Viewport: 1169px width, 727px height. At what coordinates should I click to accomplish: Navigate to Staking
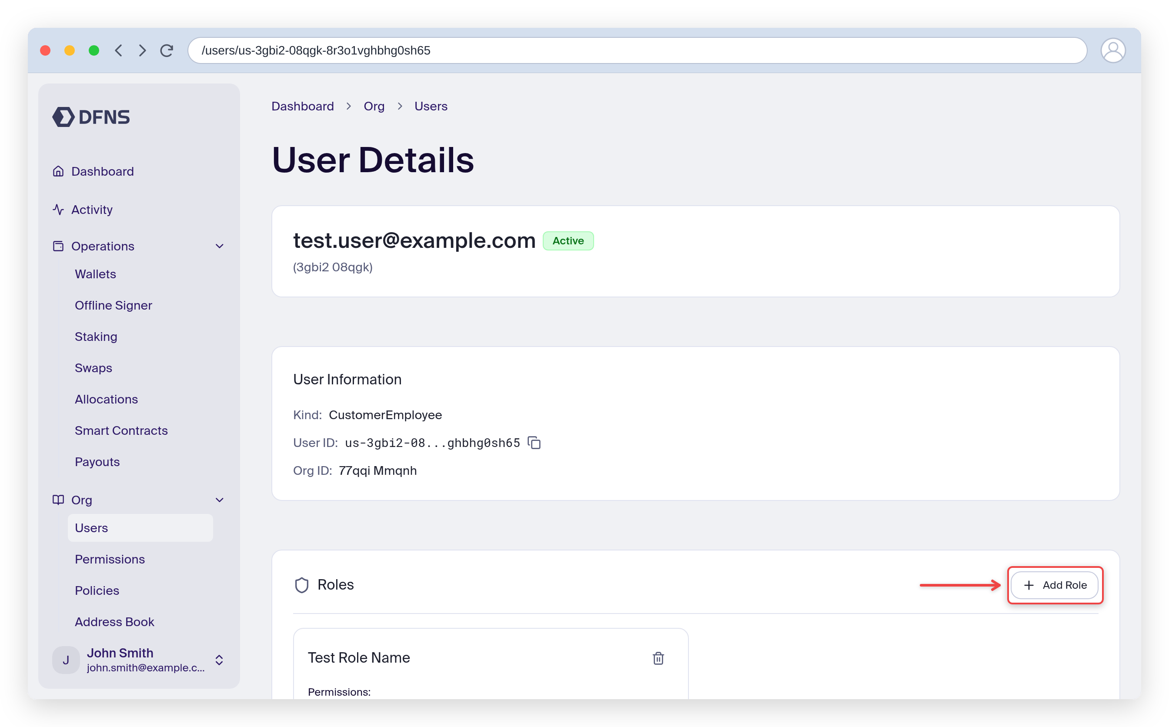click(x=96, y=337)
